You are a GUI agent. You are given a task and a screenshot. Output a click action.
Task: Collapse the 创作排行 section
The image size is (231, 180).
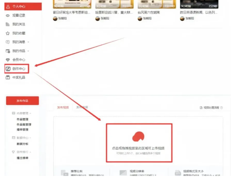tap(30, 152)
